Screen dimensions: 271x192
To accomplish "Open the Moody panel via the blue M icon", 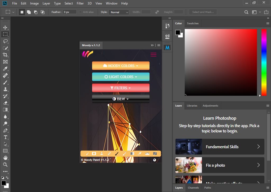I will pyautogui.click(x=167, y=47).
